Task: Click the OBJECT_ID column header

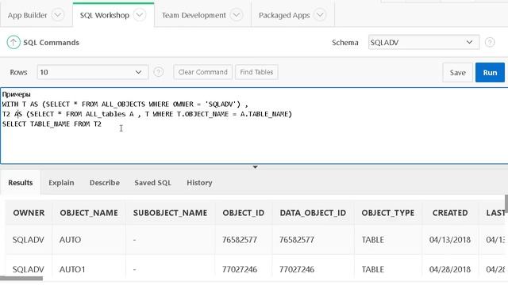Action: (x=244, y=213)
